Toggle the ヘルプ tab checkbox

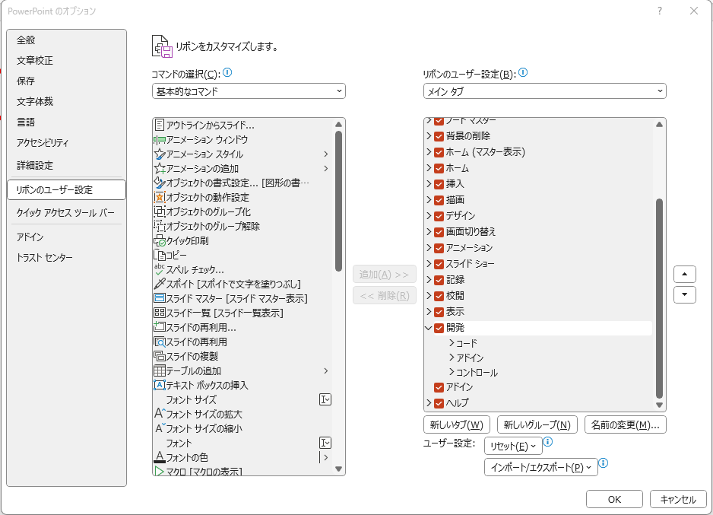[x=439, y=403]
